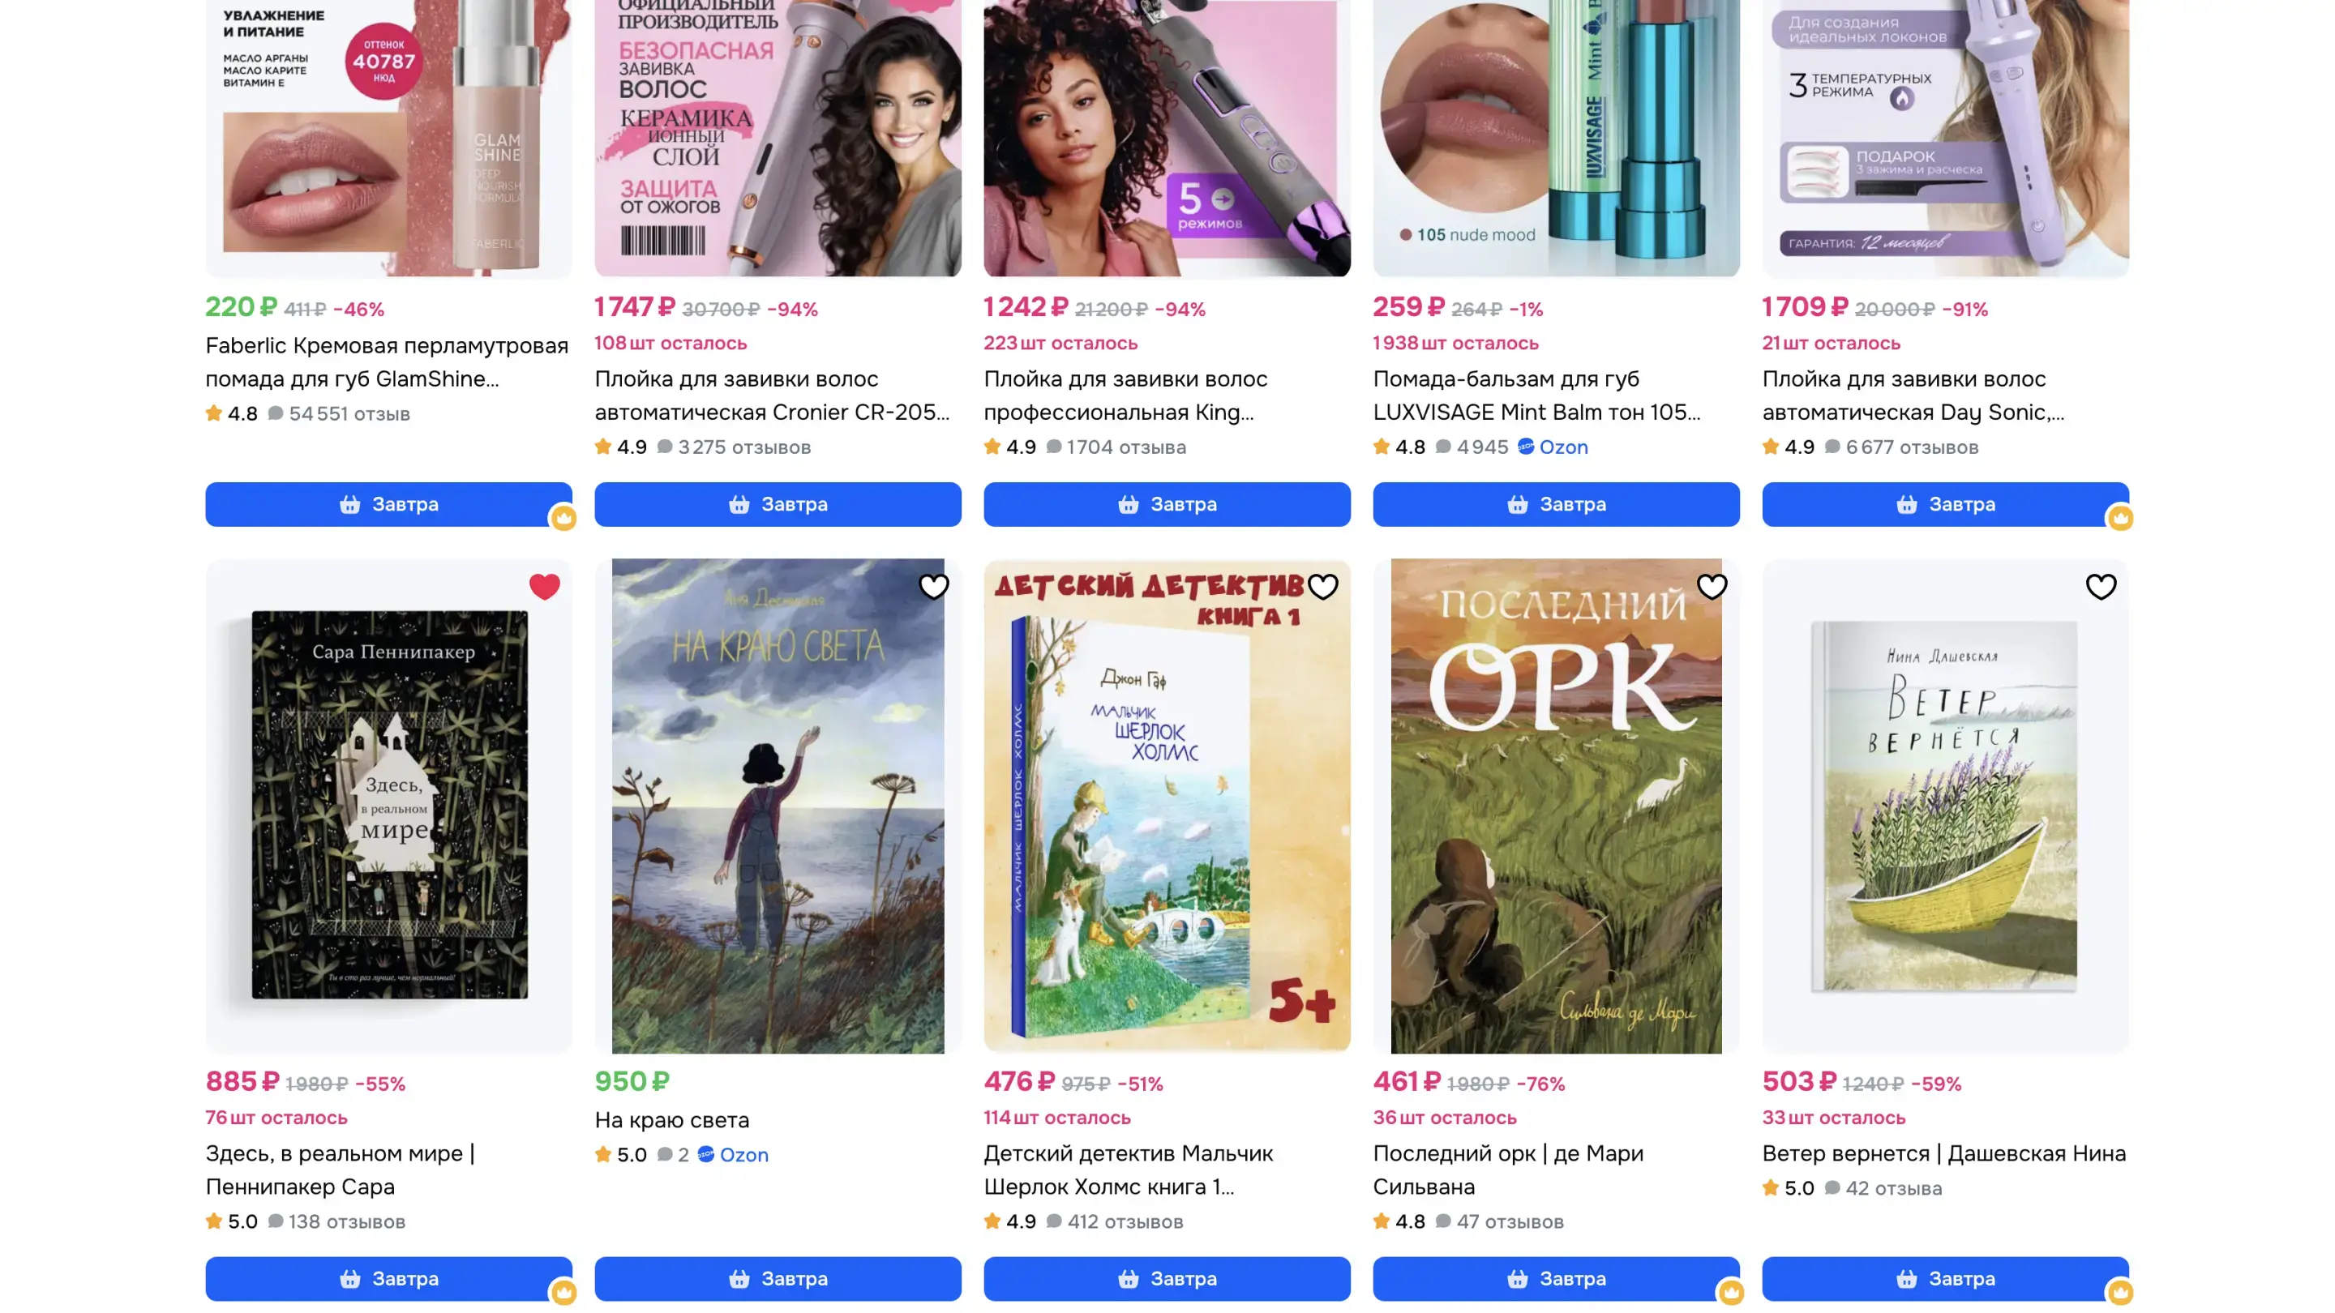Favorite Детский детектив Мальчик Шерлок Холмс
Viewport: 2335px width, 1313px height.
coord(1322,587)
